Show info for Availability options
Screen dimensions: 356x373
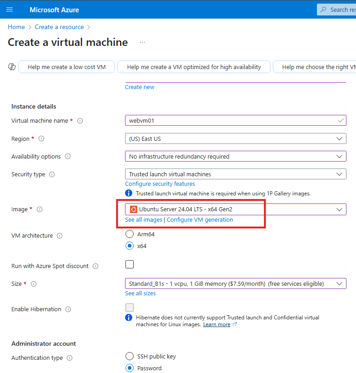click(x=68, y=157)
